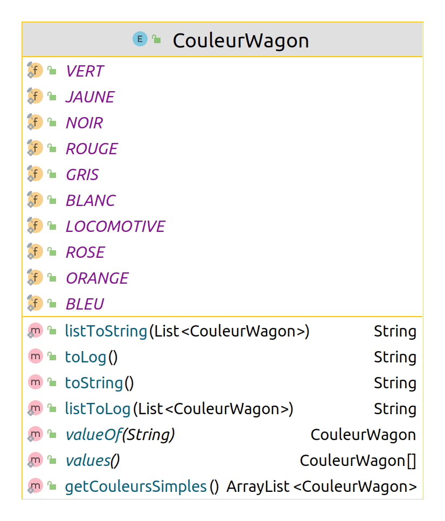
Task: Select the ORANGE enum constant
Action: point(97,278)
